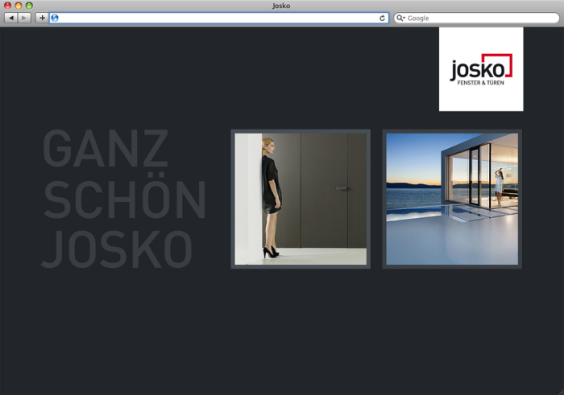Open the Josko Fenster & Türen logo
This screenshot has height=395, width=564.
tap(481, 69)
